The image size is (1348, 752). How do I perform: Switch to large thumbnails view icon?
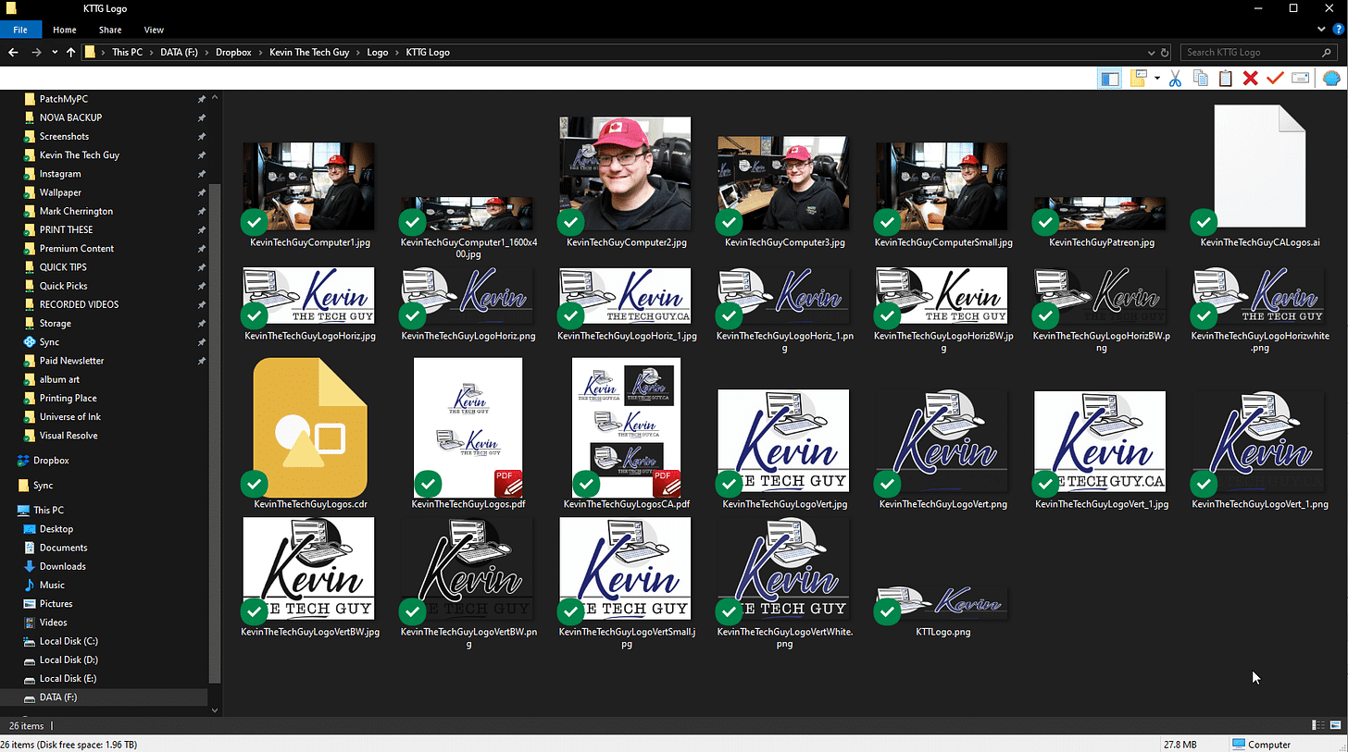coord(1334,725)
